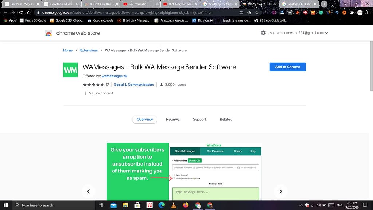
Task: Go back using the browser back arrow
Action: pos(5,13)
